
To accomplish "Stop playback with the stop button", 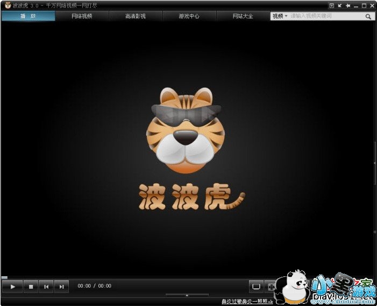I will (31, 287).
